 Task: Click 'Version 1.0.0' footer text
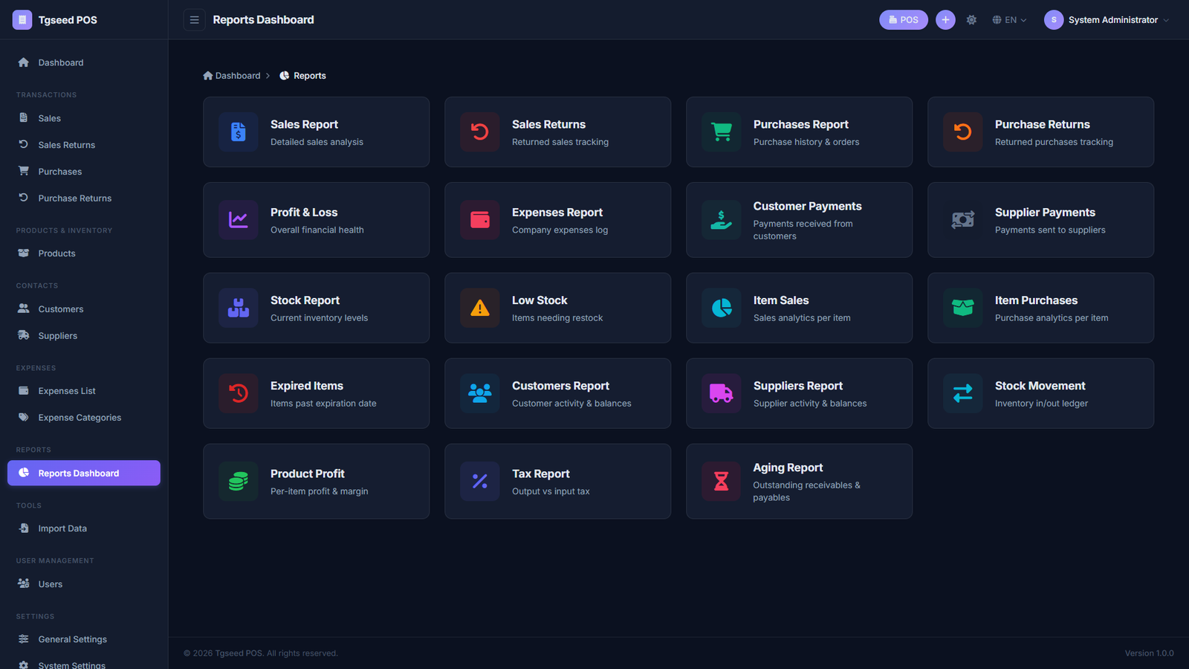1150,653
